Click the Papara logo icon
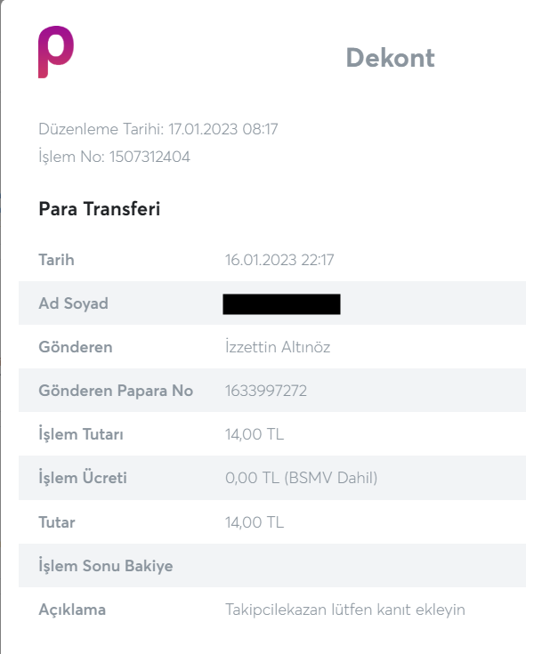This screenshot has height=654, width=542. [x=55, y=52]
